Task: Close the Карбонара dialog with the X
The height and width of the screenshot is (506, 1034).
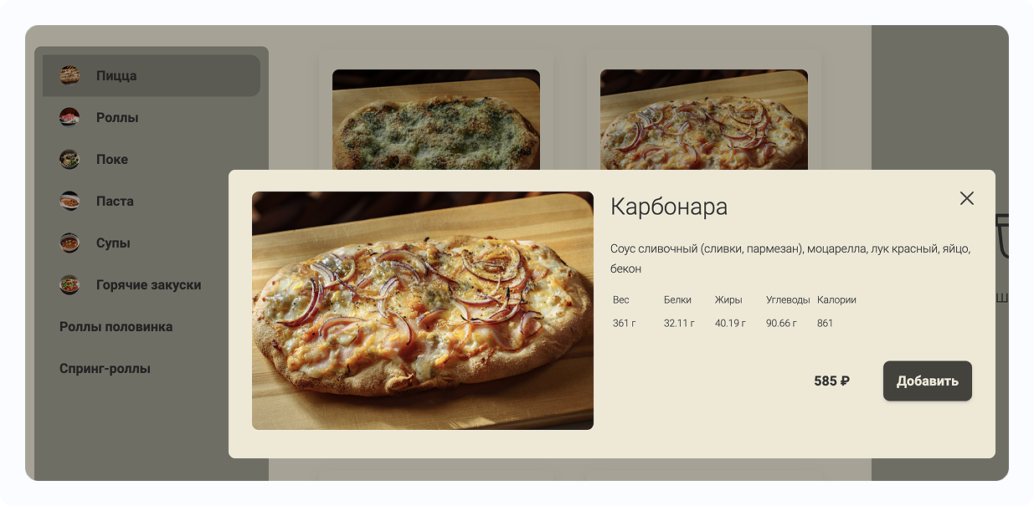Action: (967, 198)
